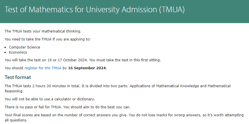Click 'There is no pass or fail for TMUA'
Viewport: 249px width, 124px height.
pos(33,107)
